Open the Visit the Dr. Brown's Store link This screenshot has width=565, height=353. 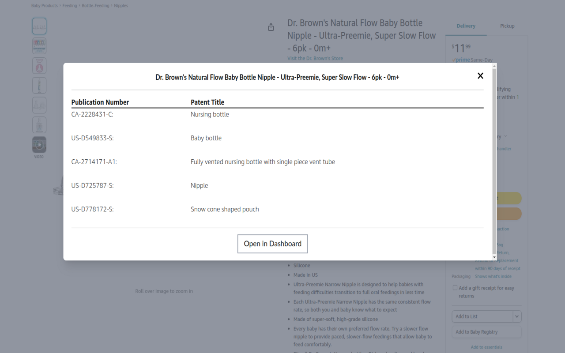[x=315, y=58]
